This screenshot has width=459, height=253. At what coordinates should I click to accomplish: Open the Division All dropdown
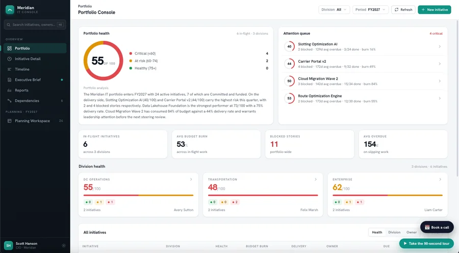point(334,10)
